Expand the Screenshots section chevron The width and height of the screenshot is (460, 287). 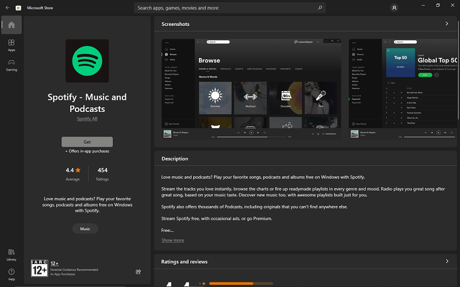pos(447,24)
